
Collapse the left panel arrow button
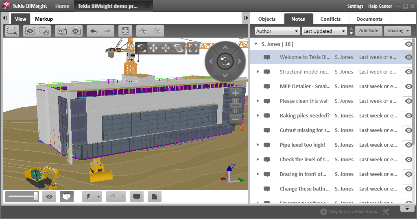point(5,18)
